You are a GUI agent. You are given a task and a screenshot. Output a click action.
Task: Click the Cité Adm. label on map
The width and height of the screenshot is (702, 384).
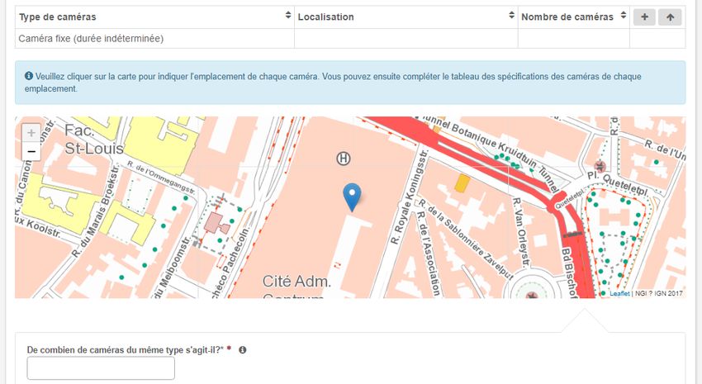pyautogui.click(x=296, y=282)
